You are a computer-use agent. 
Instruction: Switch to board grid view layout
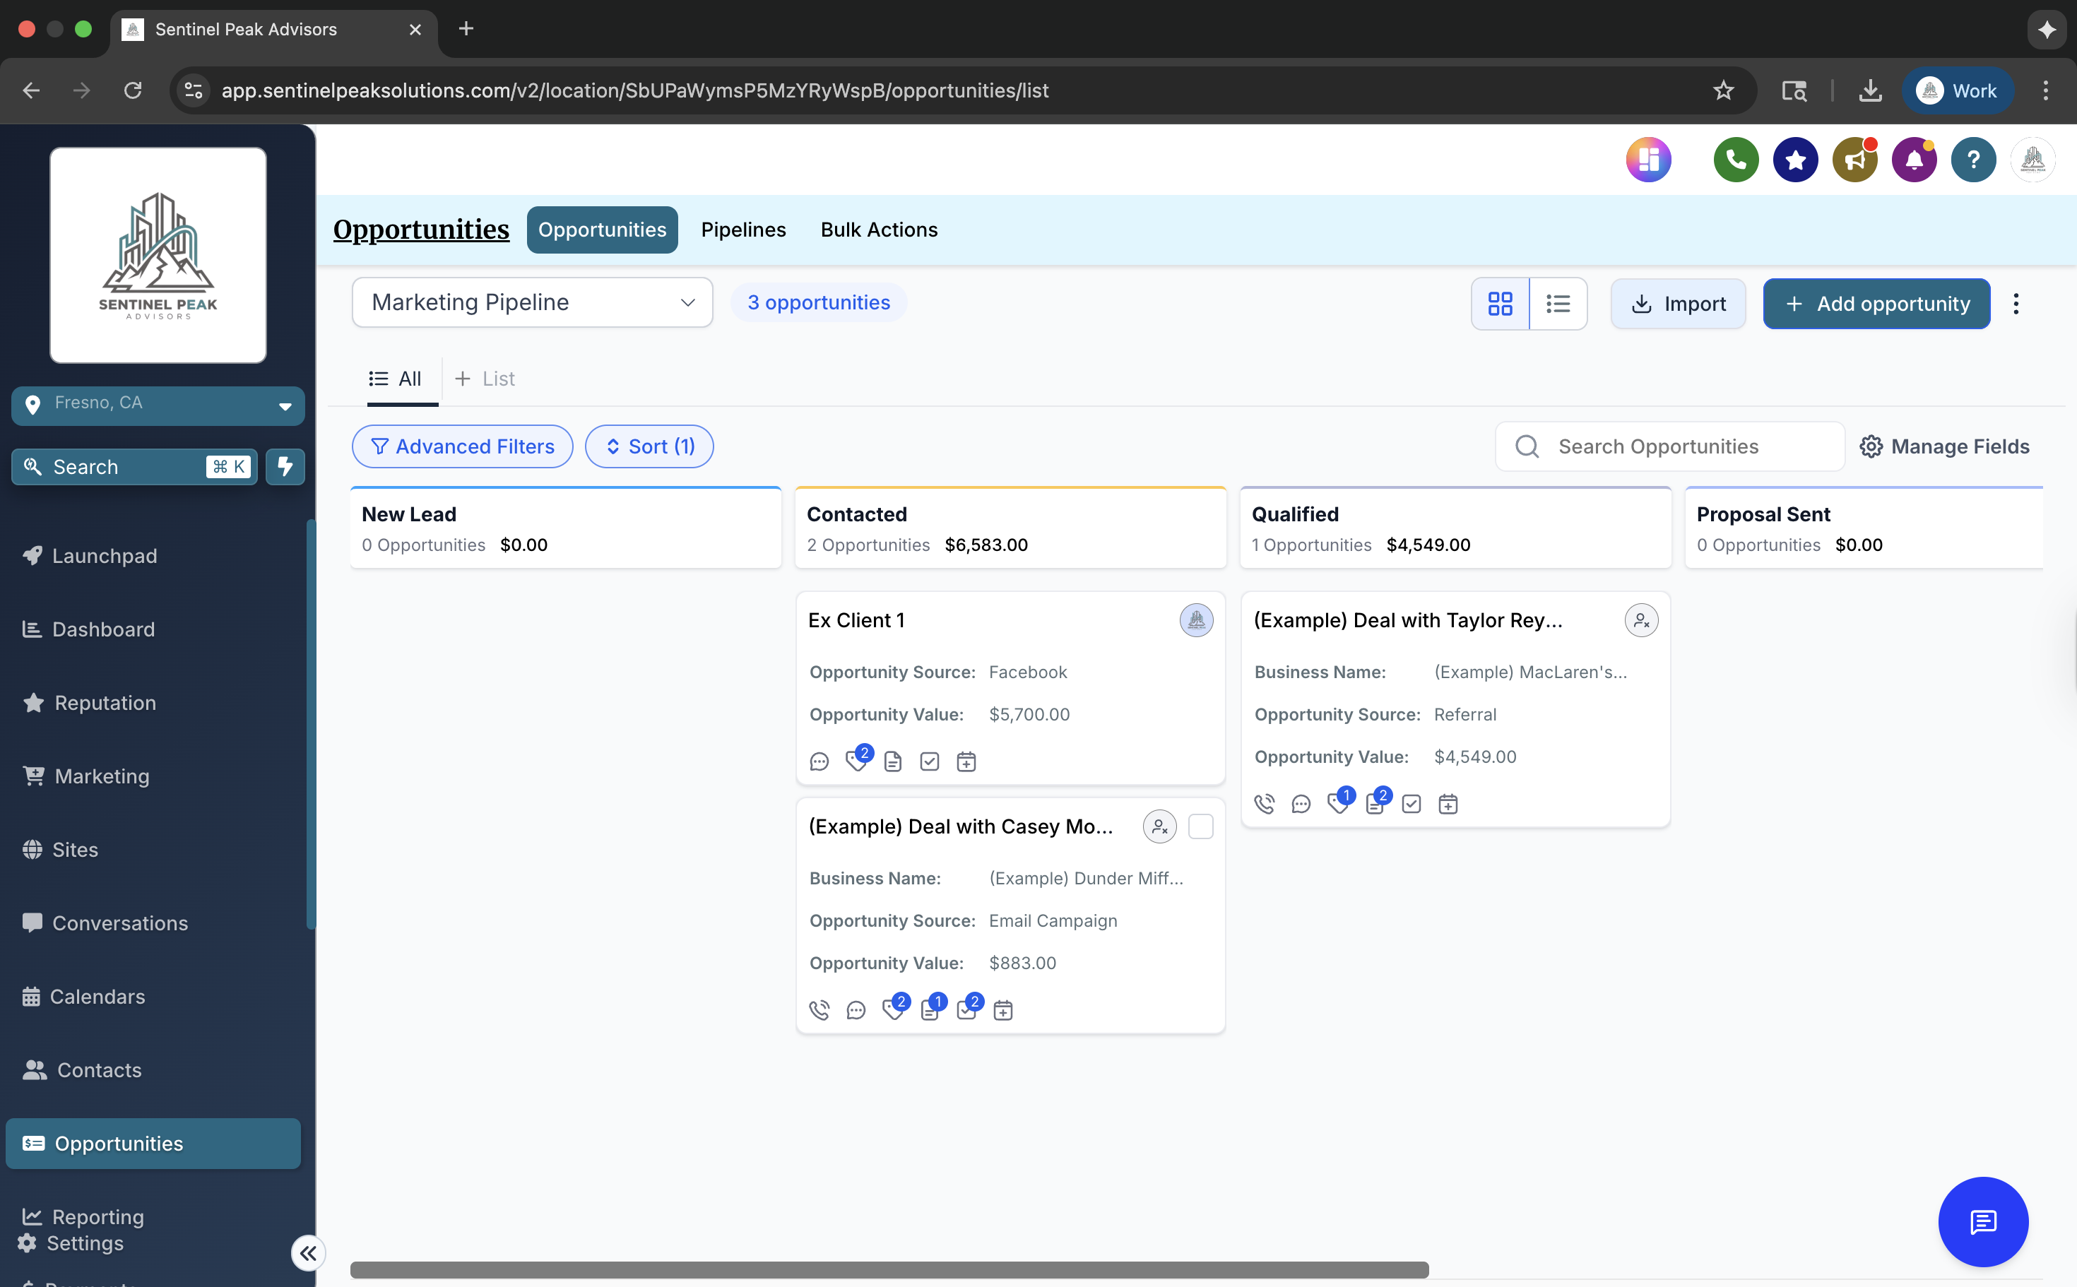(1500, 304)
